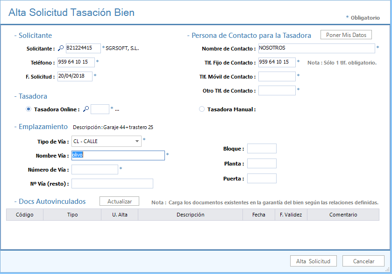Viewport: 392px width, 274px height.
Task: Click the Puerta input field
Action: tap(262, 179)
